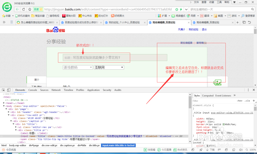Toggle browser sound mute icon
The image size is (257, 154).
coord(241,150)
